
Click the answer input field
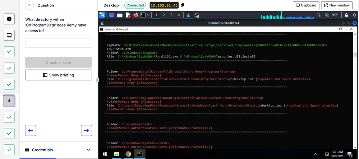[x=59, y=43]
